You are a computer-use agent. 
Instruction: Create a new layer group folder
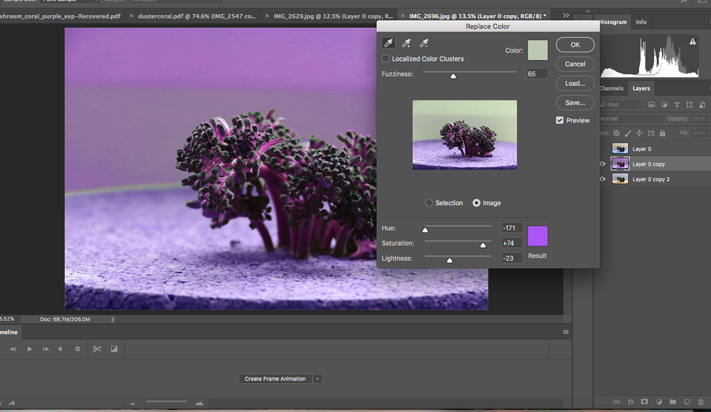pos(673,402)
